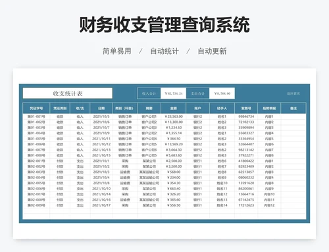The width and height of the screenshot is (329, 252).
Task: Select the 账户 column header
Action: pyautogui.click(x=197, y=108)
